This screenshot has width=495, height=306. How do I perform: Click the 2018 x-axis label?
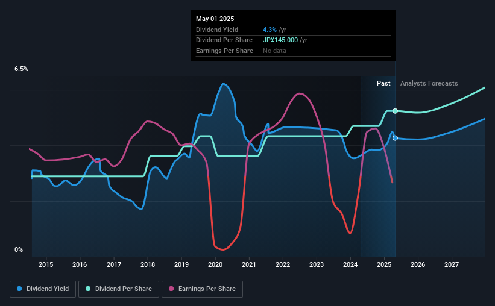[x=148, y=264]
